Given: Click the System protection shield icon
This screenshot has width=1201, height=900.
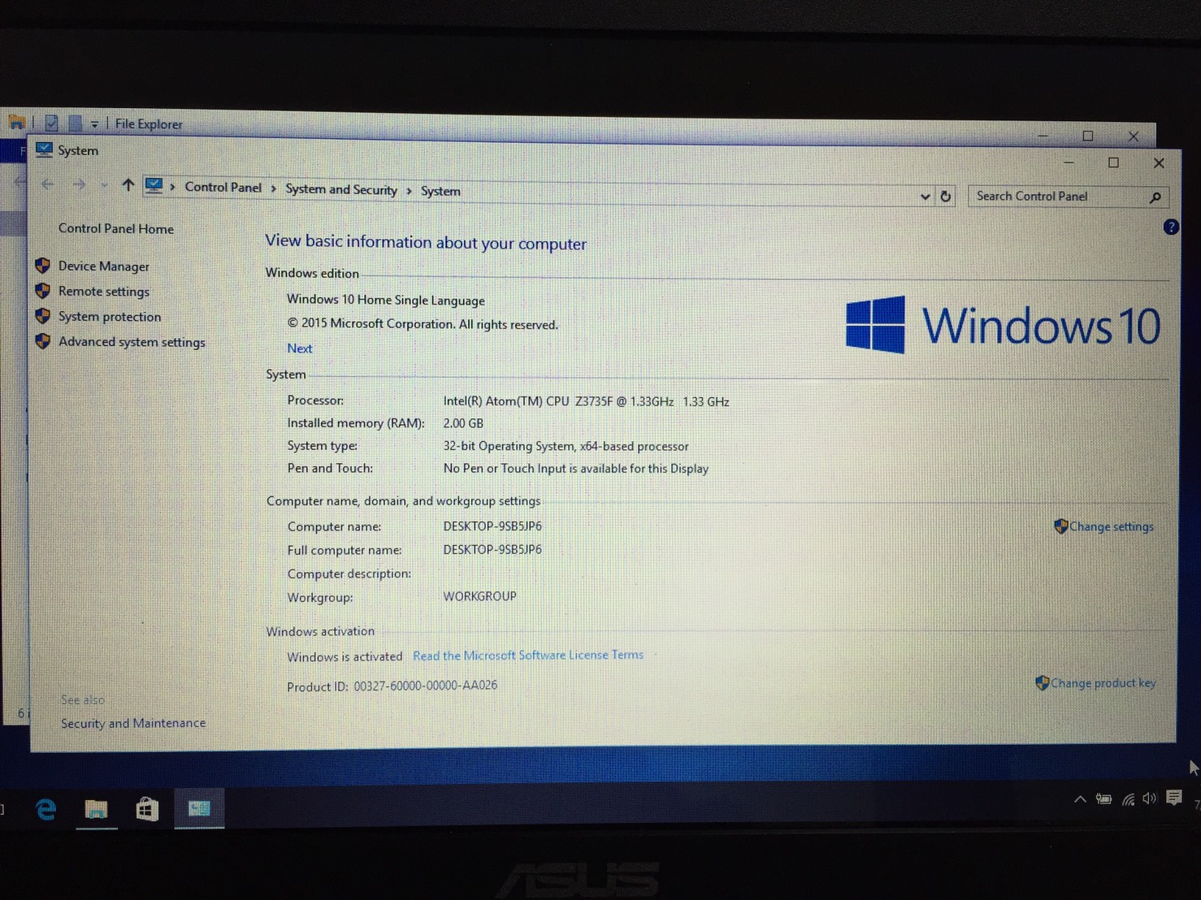Looking at the screenshot, I should coord(43,316).
